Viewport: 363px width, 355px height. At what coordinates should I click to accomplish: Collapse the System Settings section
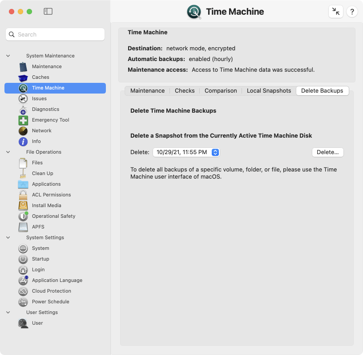coord(8,238)
